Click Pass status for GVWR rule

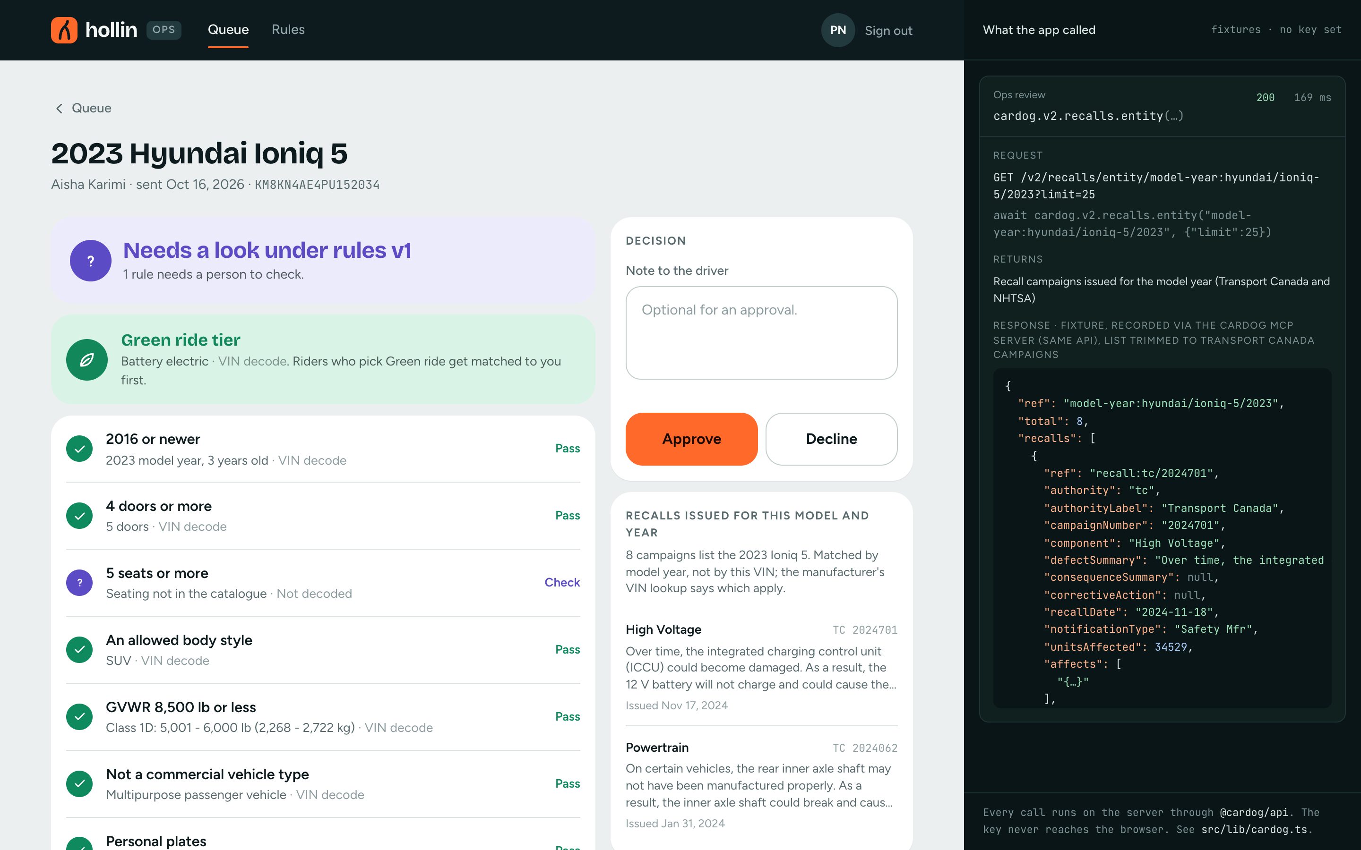[x=568, y=717]
